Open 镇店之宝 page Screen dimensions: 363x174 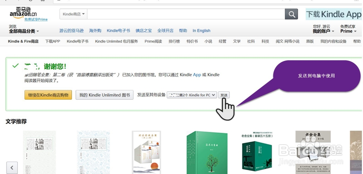point(143,30)
